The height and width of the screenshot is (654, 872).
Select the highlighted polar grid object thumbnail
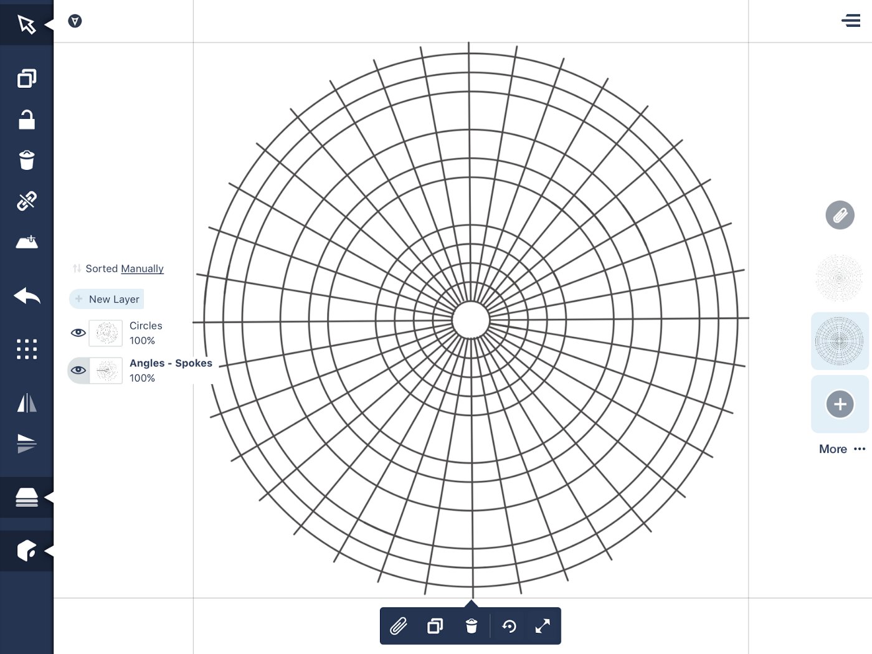(x=840, y=341)
